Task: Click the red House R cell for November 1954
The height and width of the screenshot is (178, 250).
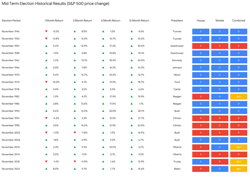Action: pos(201,46)
